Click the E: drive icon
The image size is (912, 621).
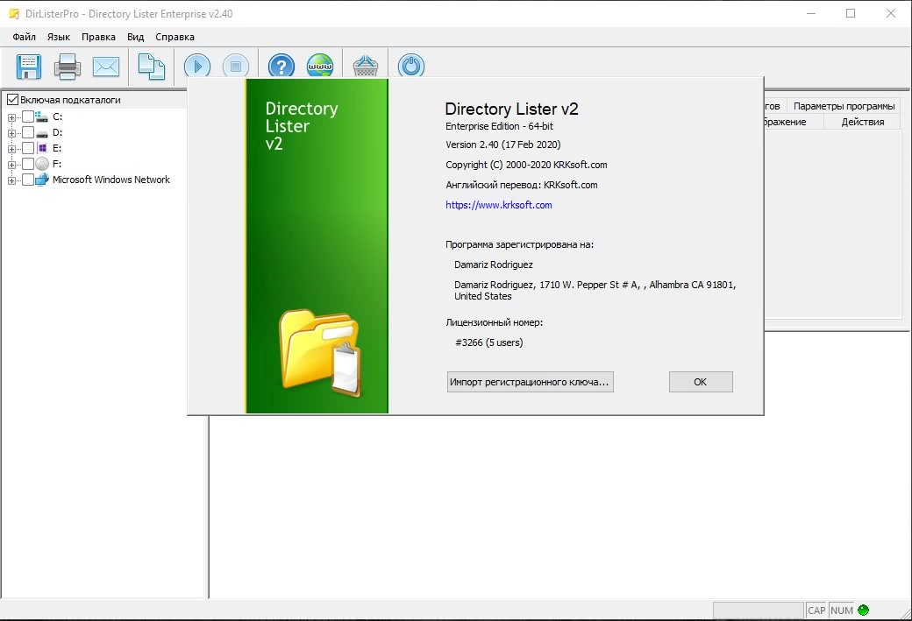pyautogui.click(x=42, y=148)
